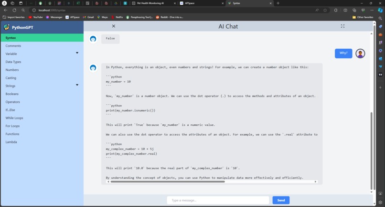Screen dimensions: 385x207
Task: Go to If...Else lesson
Action: 42,110
